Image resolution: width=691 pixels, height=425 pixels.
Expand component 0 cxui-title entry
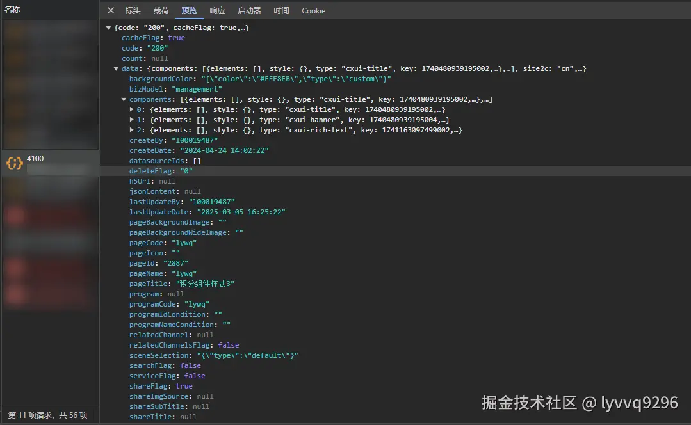[x=131, y=109]
